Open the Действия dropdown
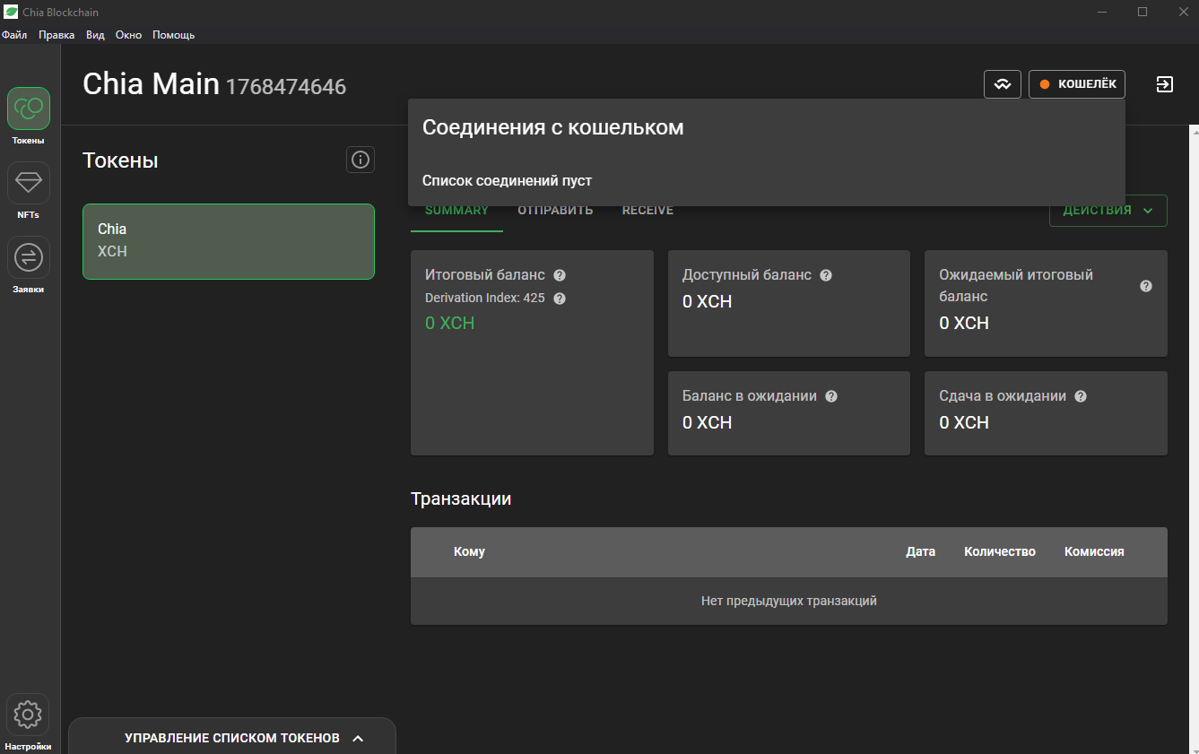The image size is (1199, 754). tap(1108, 211)
